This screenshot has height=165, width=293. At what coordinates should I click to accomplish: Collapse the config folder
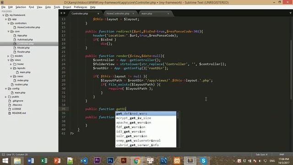click(x=6, y=88)
